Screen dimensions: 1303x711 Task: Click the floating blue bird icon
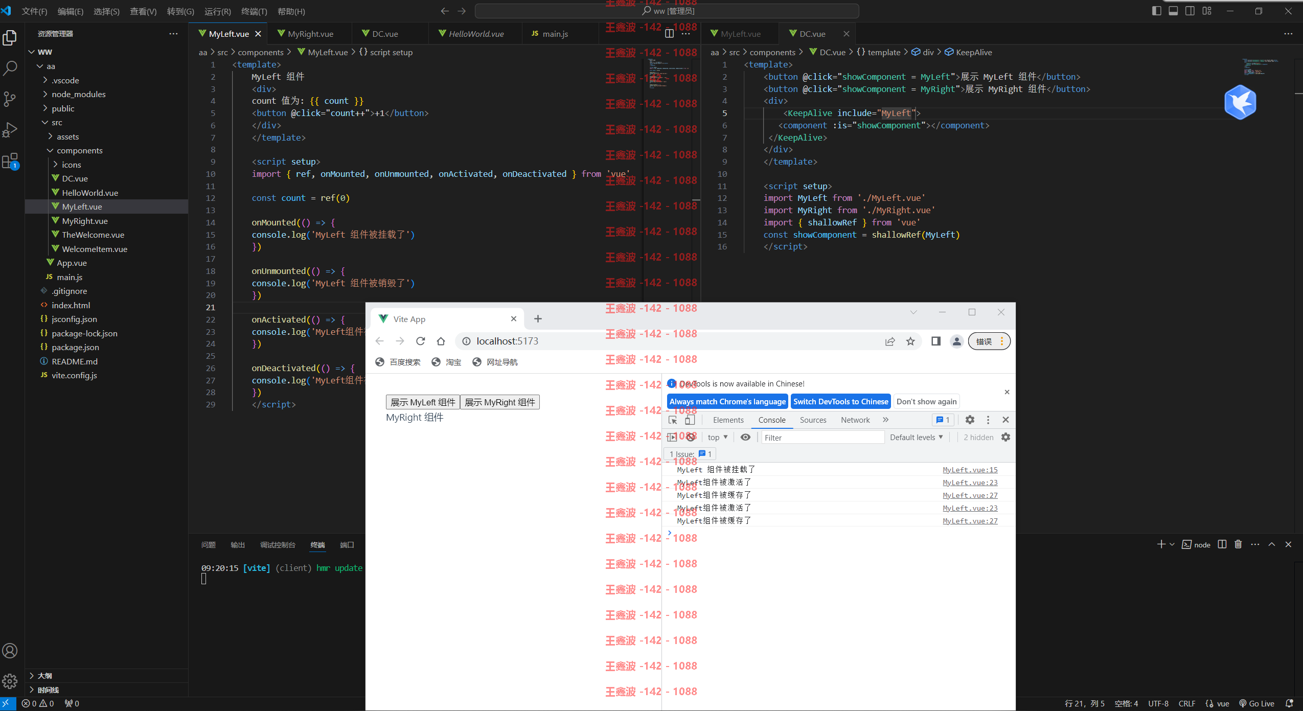[1240, 102]
